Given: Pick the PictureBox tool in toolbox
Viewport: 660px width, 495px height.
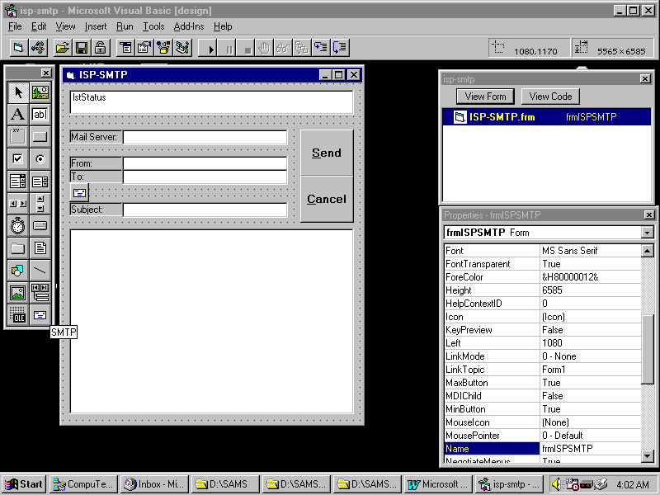Looking at the screenshot, I should click(40, 92).
